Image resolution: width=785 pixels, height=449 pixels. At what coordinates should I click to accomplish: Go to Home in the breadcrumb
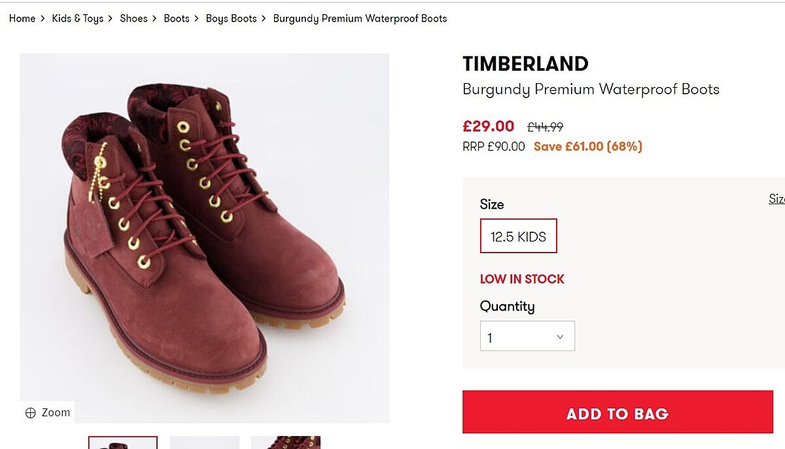tap(22, 18)
